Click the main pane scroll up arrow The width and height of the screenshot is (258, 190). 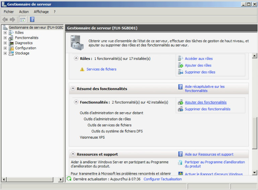(254, 56)
